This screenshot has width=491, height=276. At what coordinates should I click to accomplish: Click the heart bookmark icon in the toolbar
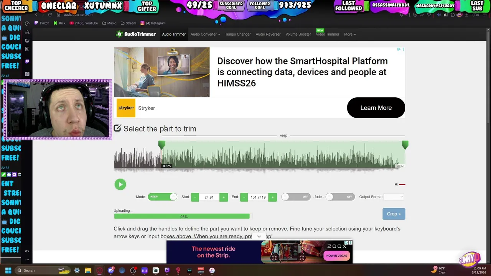(429, 15)
